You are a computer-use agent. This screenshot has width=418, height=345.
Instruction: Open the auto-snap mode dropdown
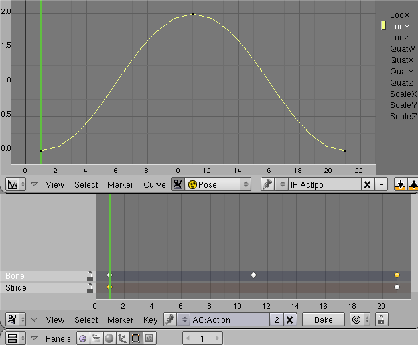[360, 319]
